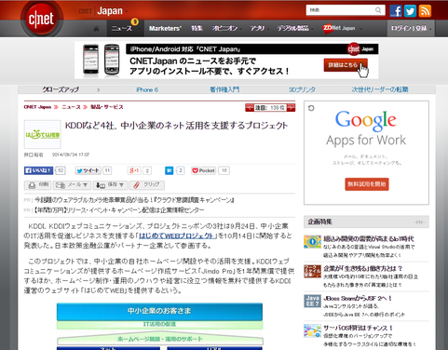Open 企業情報センター PR link
The width and height of the screenshot is (448, 350).
tap(119, 210)
